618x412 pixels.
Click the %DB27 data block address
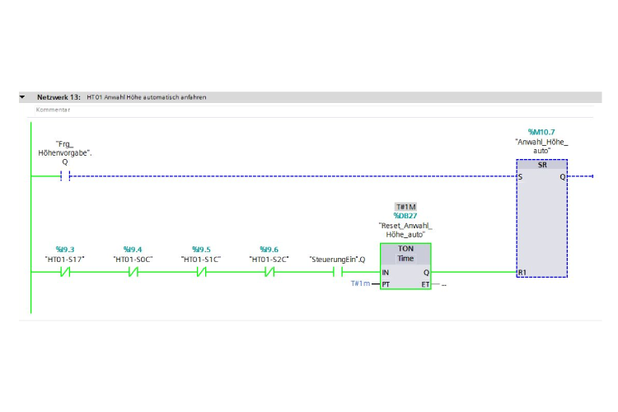click(x=405, y=216)
